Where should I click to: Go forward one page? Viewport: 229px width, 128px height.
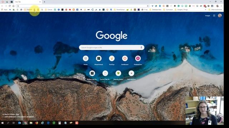click(x=6, y=6)
